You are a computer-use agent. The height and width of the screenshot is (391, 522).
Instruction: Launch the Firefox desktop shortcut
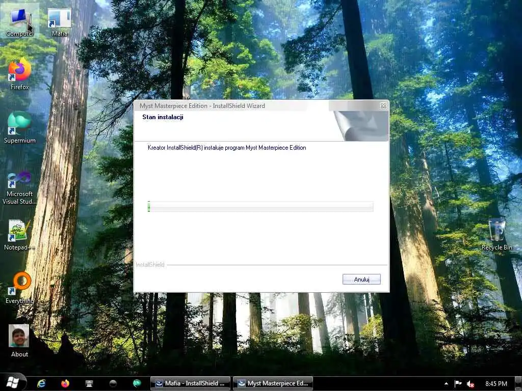pos(19,74)
